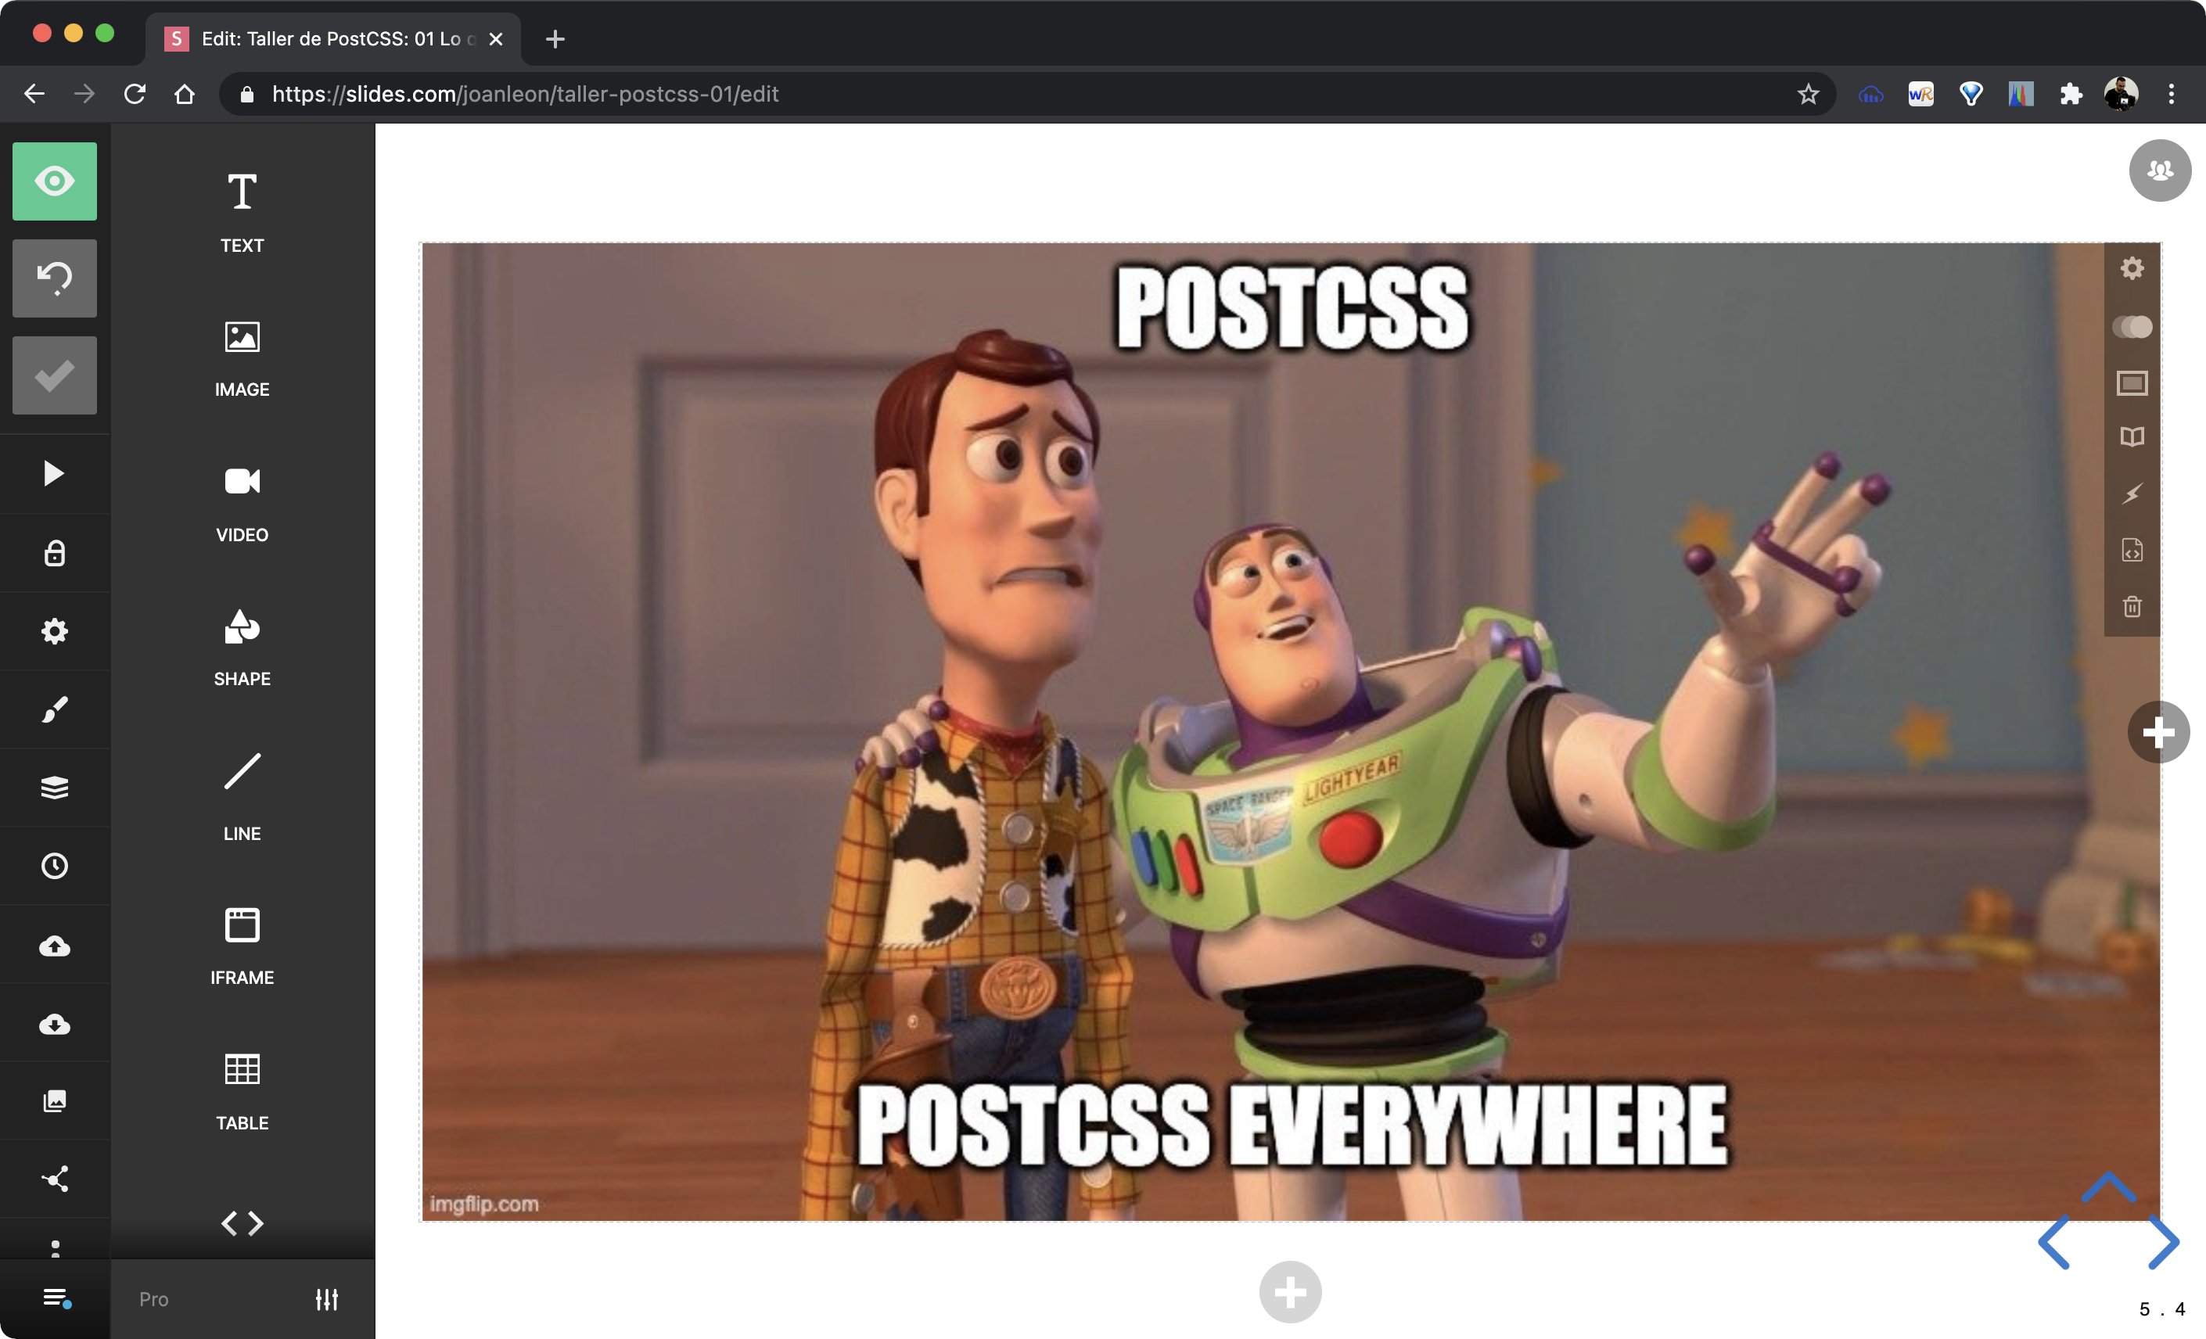Screen dimensions: 2206x1339
Task: Close the Taller de PostCSS tab
Action: pos(495,38)
